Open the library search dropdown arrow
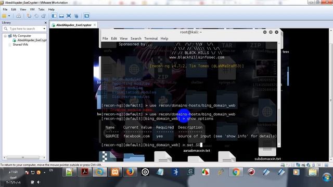Screen dimensions: 333x187 point(44,29)
